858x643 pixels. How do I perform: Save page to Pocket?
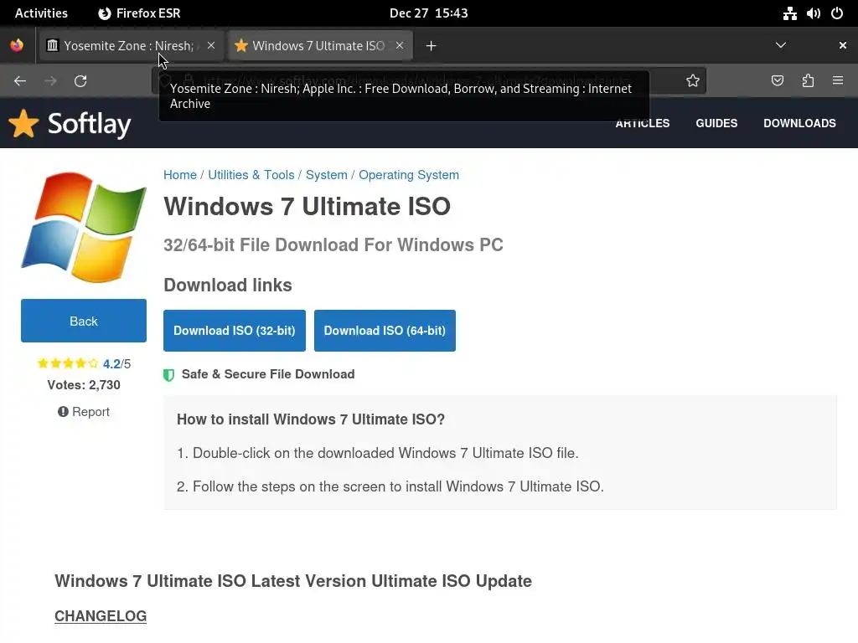777,81
